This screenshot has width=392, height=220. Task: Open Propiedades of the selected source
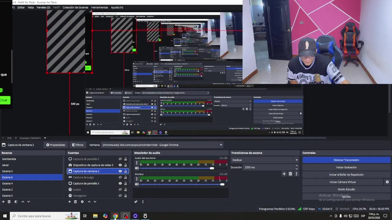pyautogui.click(x=55, y=145)
